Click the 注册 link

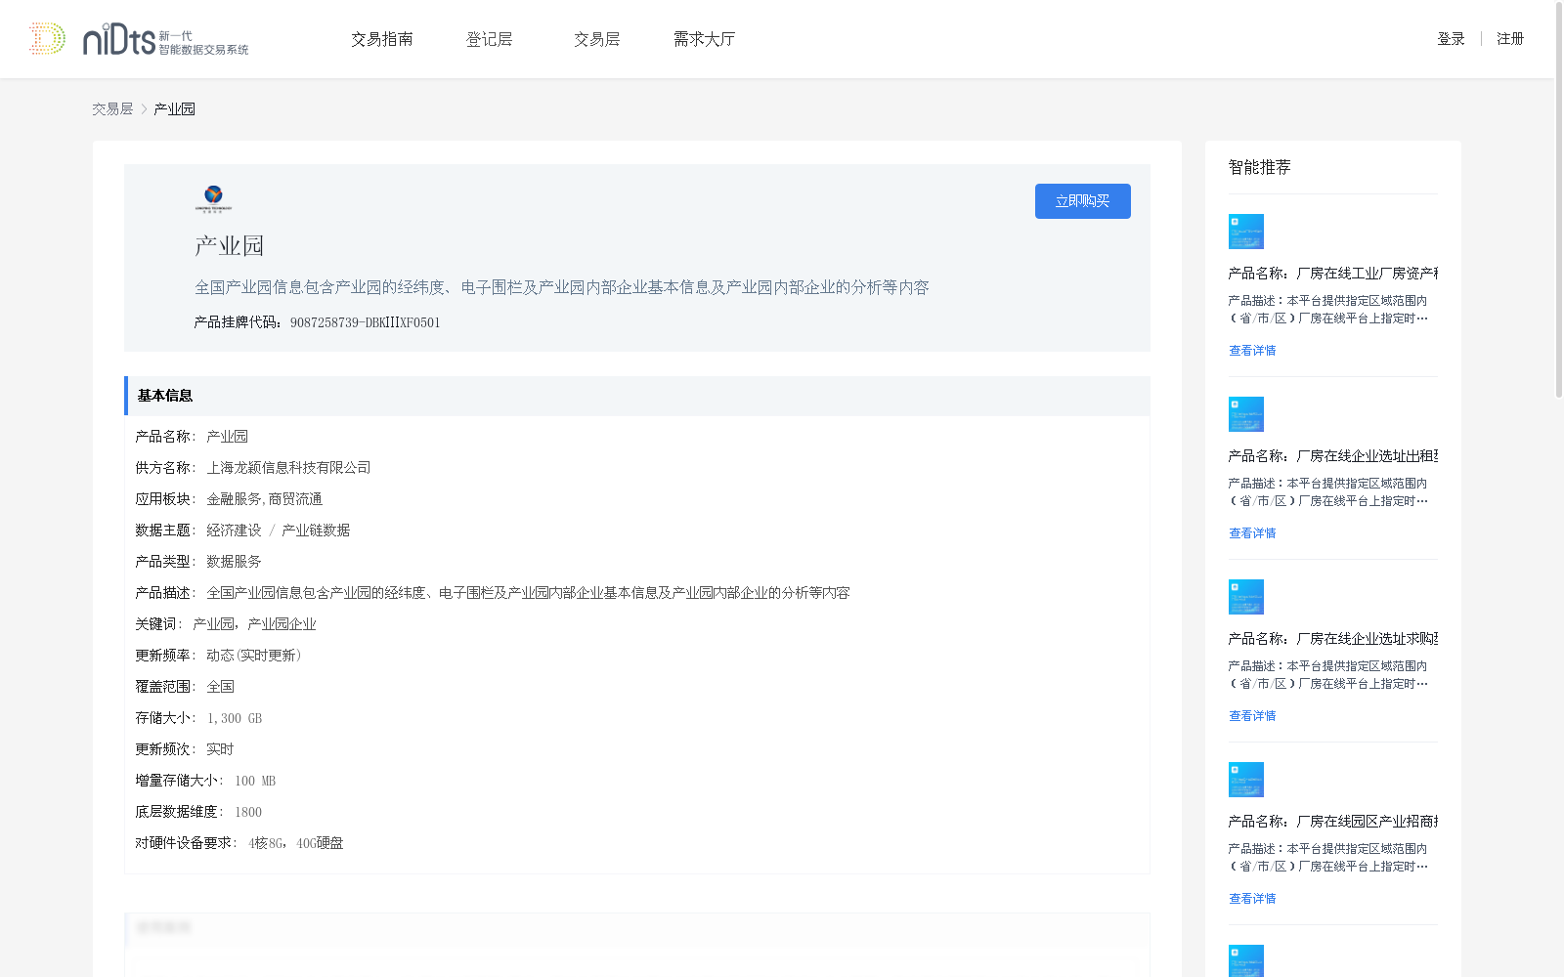1510,39
